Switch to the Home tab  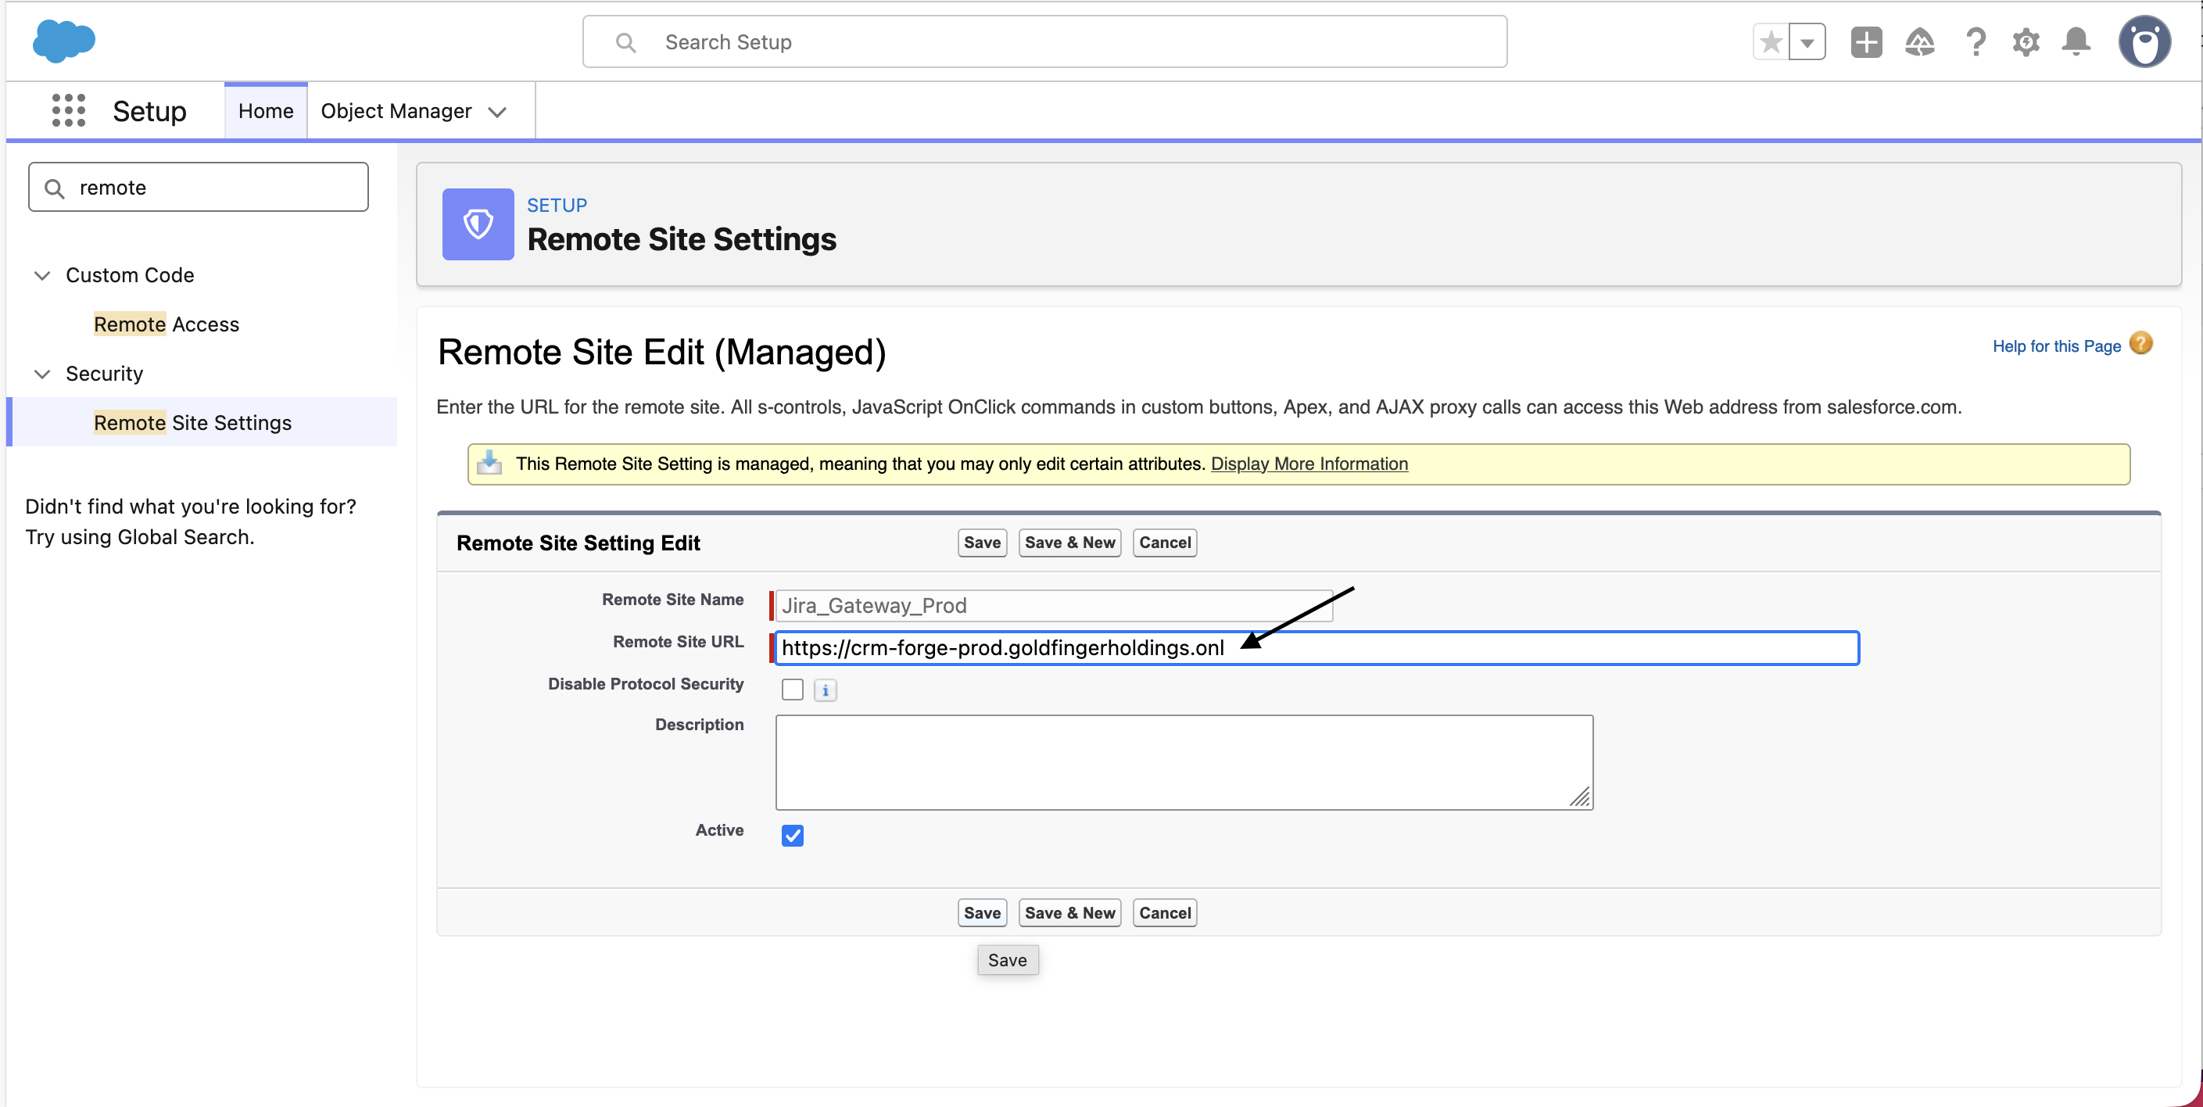266,111
